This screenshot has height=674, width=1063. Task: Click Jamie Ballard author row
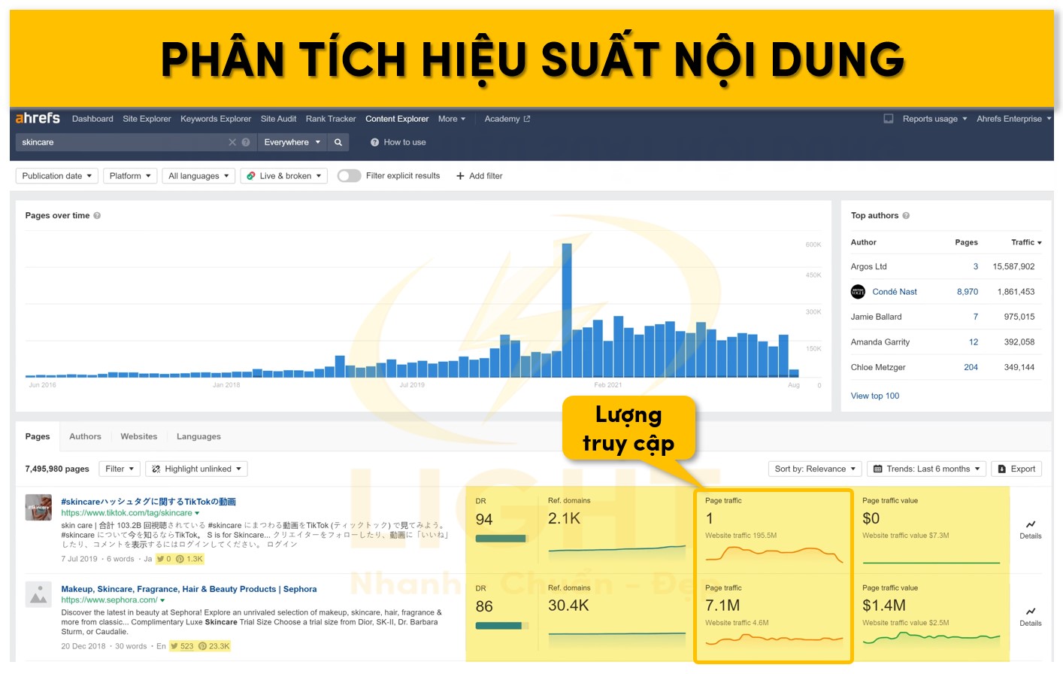click(946, 317)
